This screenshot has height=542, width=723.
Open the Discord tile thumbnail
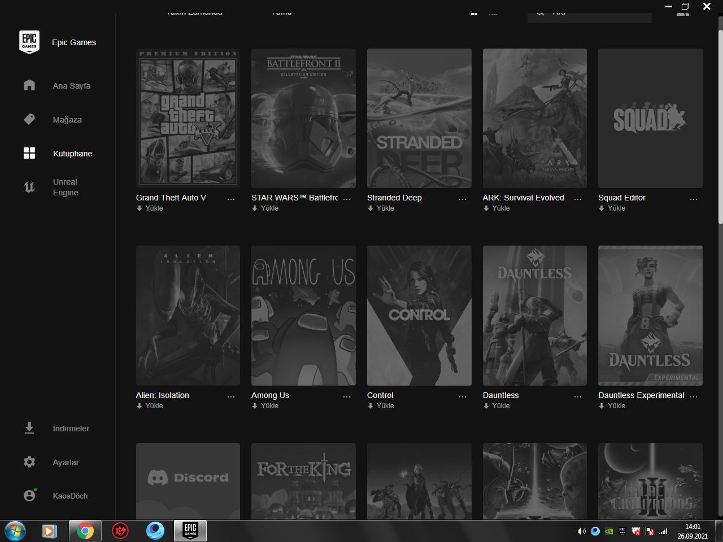(188, 480)
